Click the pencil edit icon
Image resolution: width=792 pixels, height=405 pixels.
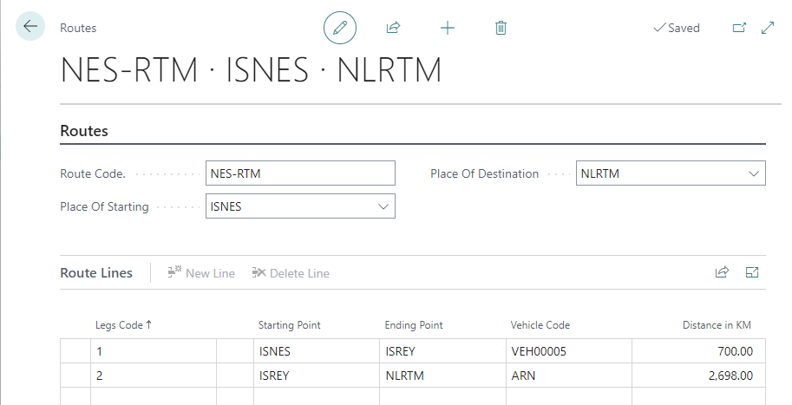pyautogui.click(x=340, y=28)
